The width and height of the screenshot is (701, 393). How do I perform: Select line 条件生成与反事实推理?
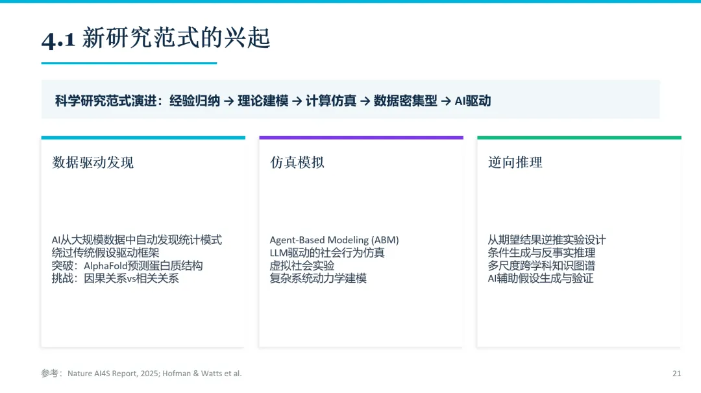click(541, 253)
